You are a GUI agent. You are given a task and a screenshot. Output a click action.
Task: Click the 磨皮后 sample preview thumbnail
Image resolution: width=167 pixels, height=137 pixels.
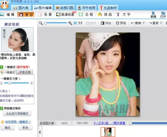[x=17, y=40]
